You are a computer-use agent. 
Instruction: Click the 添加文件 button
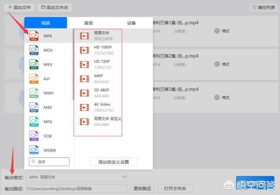point(19,7)
